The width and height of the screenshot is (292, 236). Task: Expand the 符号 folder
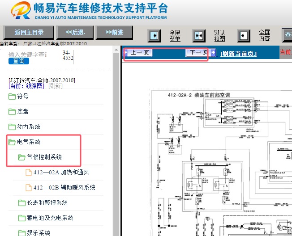click(23, 96)
